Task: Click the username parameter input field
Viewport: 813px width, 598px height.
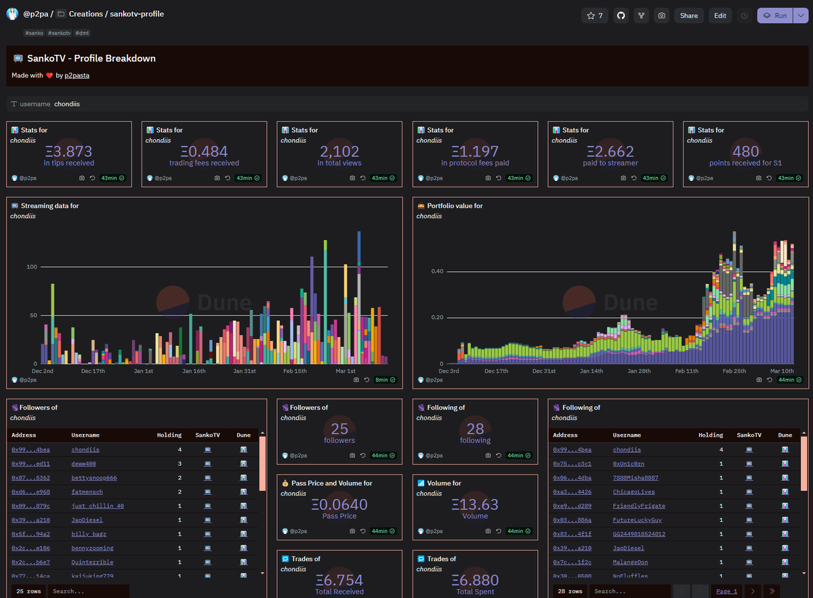Action: (406, 104)
